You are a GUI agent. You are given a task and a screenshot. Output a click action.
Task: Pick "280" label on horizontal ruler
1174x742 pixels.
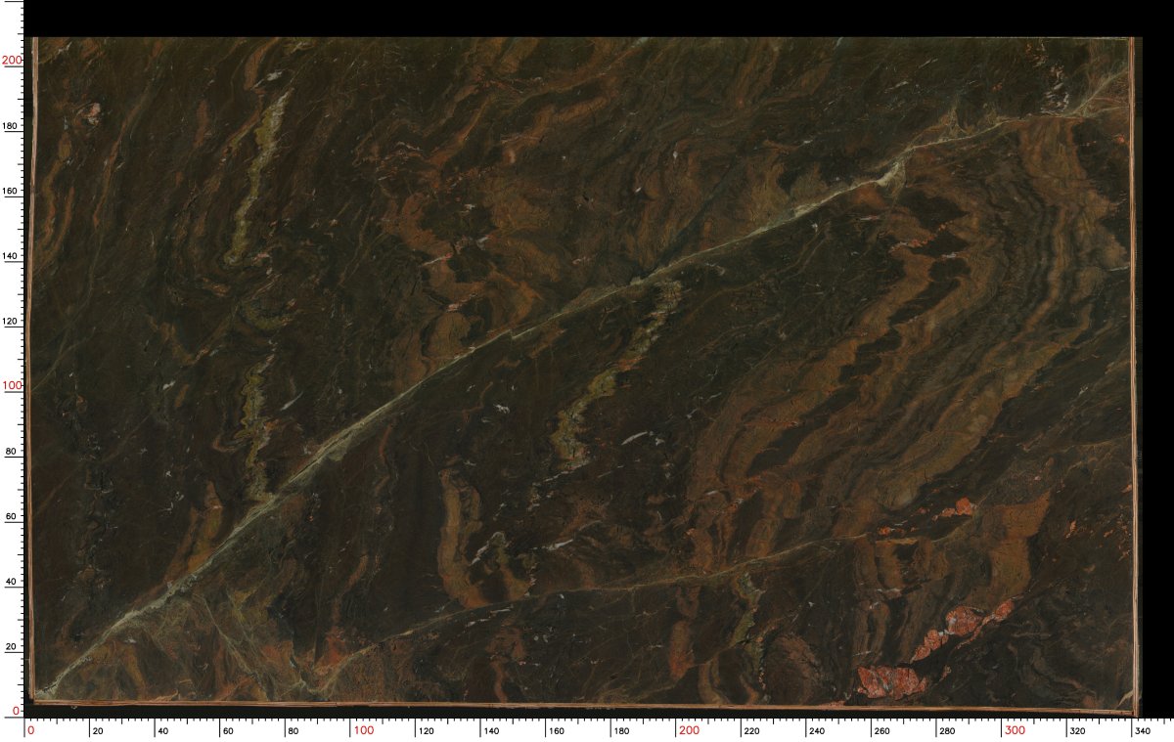point(947,731)
